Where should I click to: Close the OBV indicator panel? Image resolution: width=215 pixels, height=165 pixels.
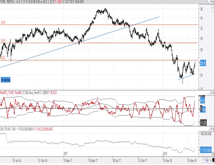(213, 129)
